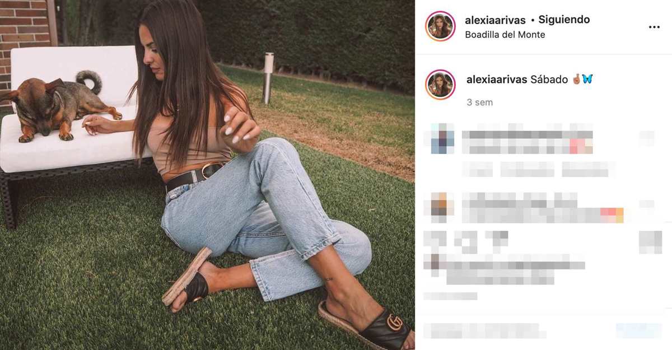672x350 pixels.
Task: Toggle the blurred save bookmark icon
Action: (x=650, y=242)
